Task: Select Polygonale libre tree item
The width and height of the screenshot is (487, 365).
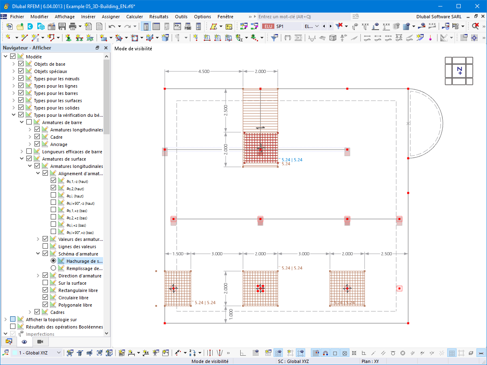Action: point(75,305)
